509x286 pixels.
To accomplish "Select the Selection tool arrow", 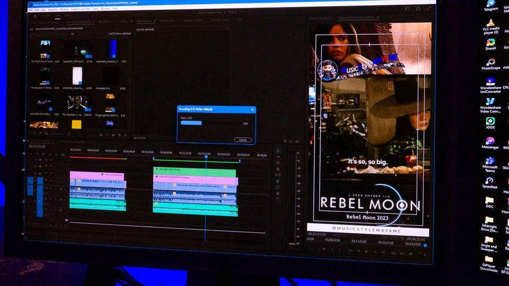I will (278, 151).
